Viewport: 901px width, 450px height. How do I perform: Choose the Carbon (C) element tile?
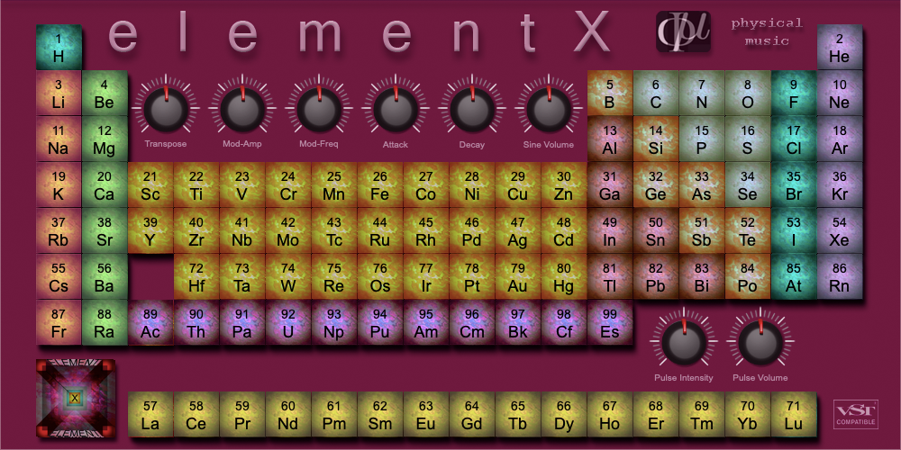coord(656,93)
